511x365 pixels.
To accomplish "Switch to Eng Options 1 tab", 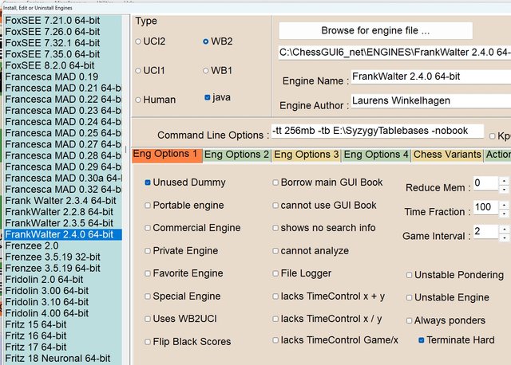I will pos(167,155).
